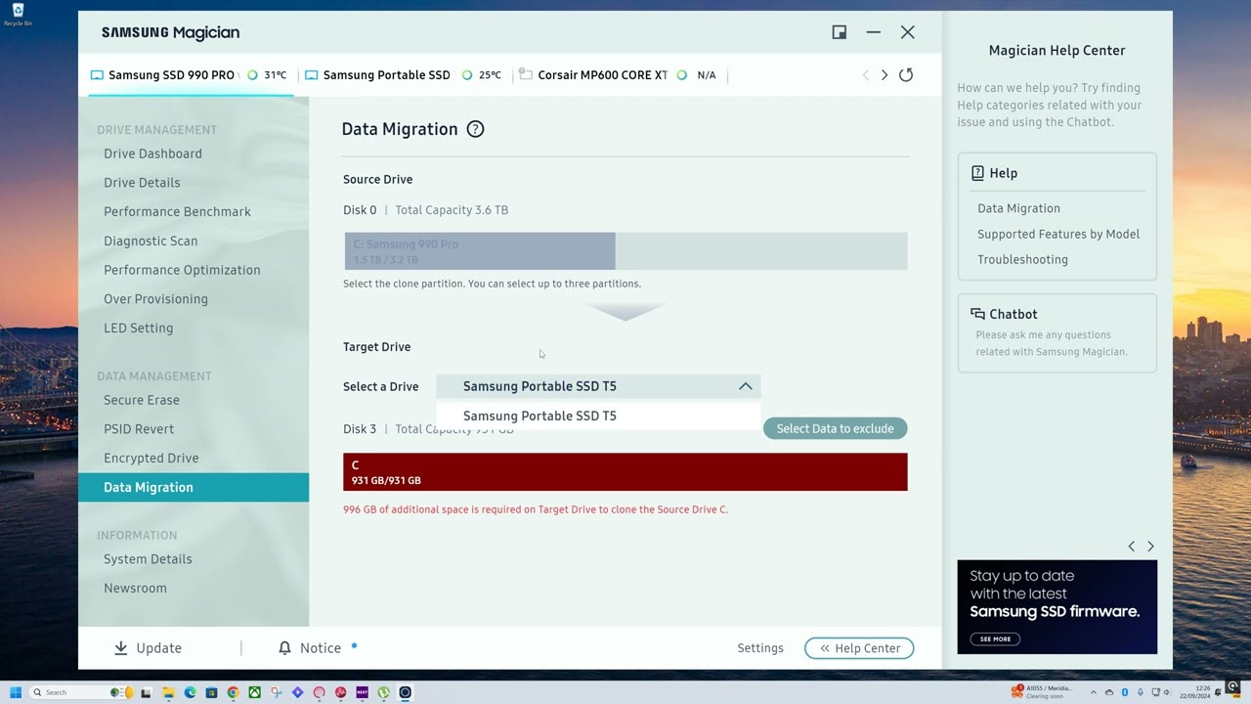The width and height of the screenshot is (1251, 704).
Task: Open Performance Optimization in sidebar
Action: (182, 270)
